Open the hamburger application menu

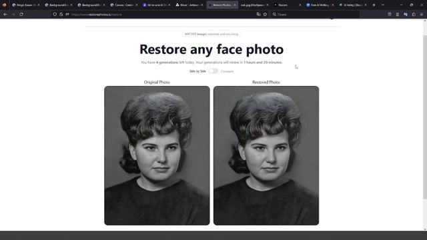(x=422, y=14)
